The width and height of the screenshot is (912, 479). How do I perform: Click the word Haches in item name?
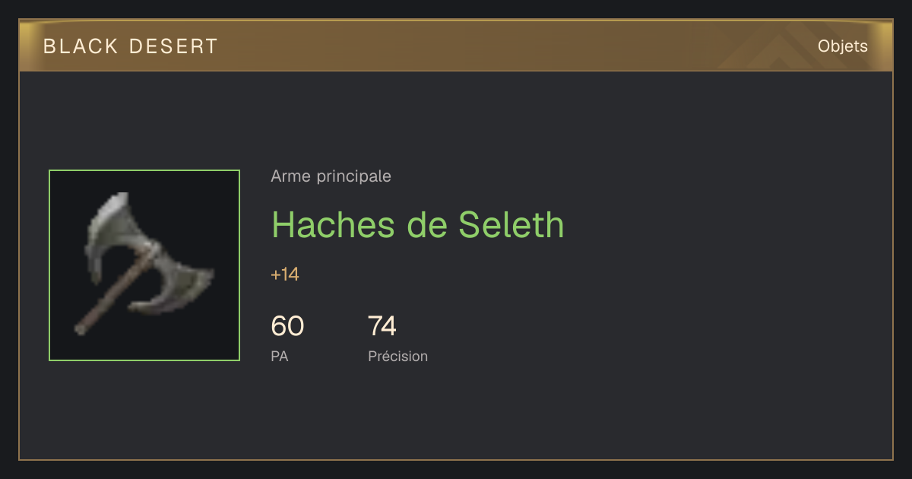pyautogui.click(x=334, y=224)
